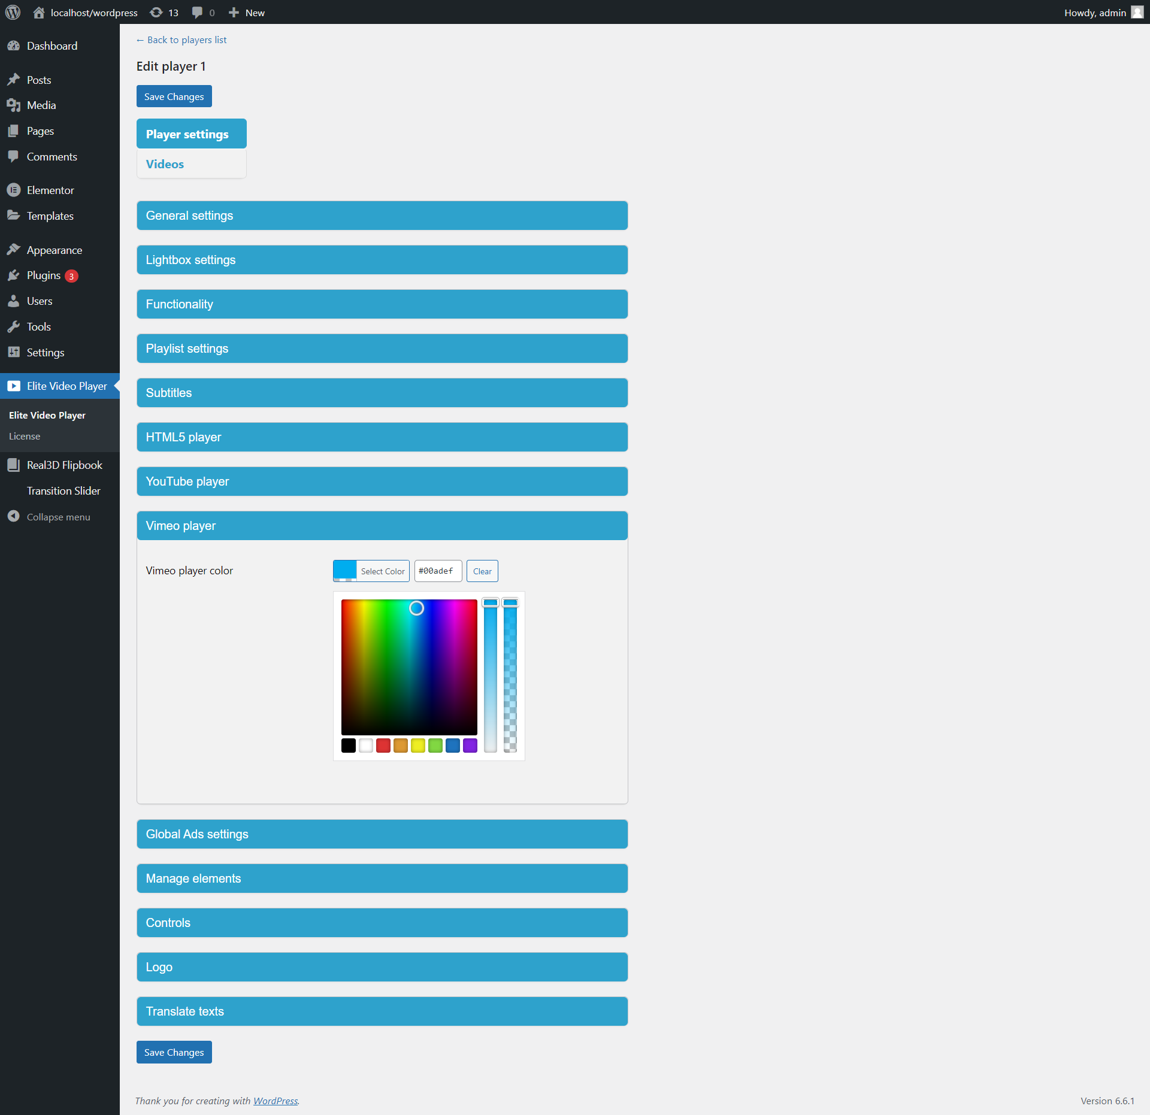Open Plugins menu with plug icon

[x=13, y=275]
